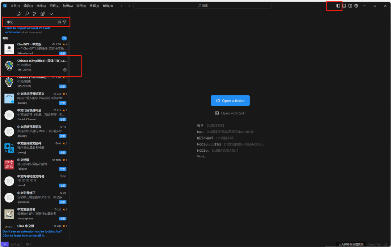
Task: Open the Search view magnifier icon
Action: pos(27,14)
